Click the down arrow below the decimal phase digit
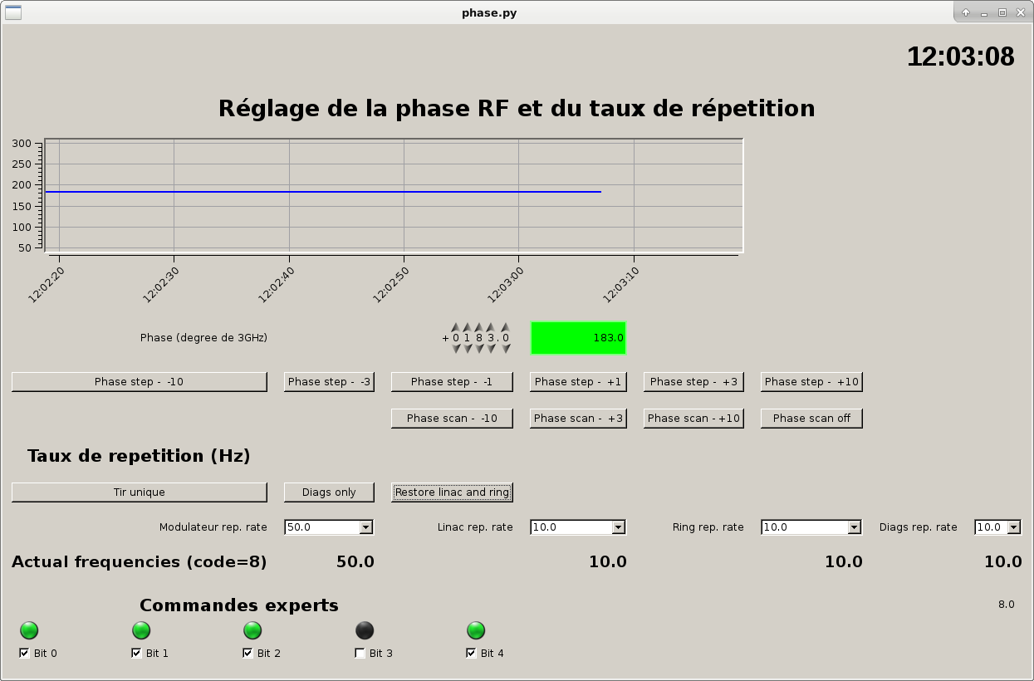The image size is (1034, 681). coord(506,349)
